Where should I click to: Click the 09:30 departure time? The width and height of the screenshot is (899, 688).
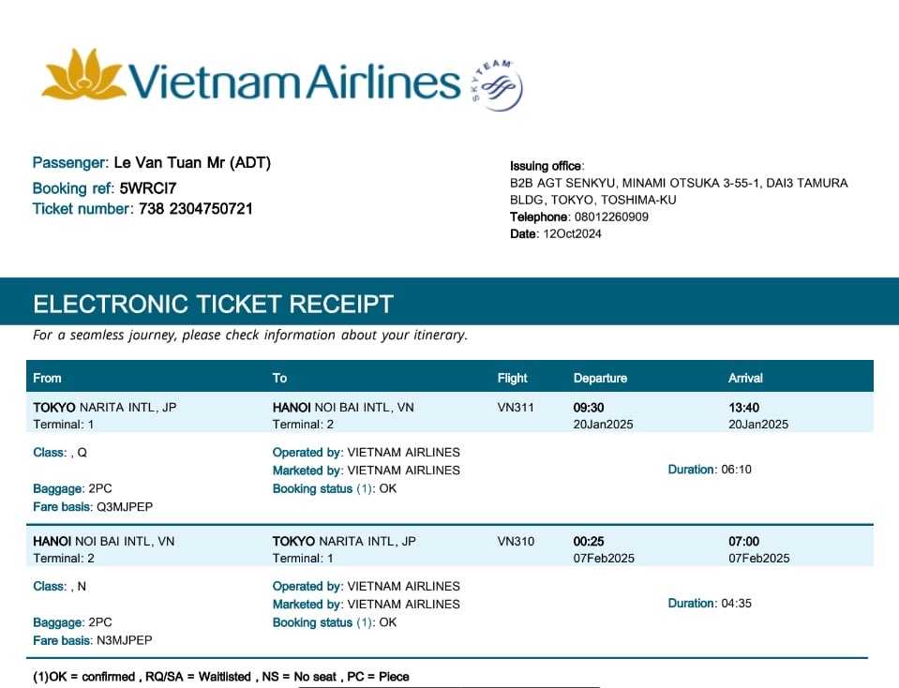(x=589, y=408)
